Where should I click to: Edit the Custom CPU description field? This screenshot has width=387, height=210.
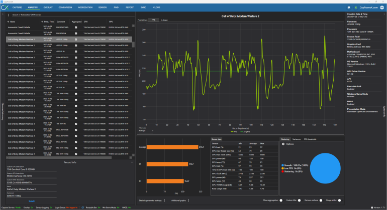32,169
